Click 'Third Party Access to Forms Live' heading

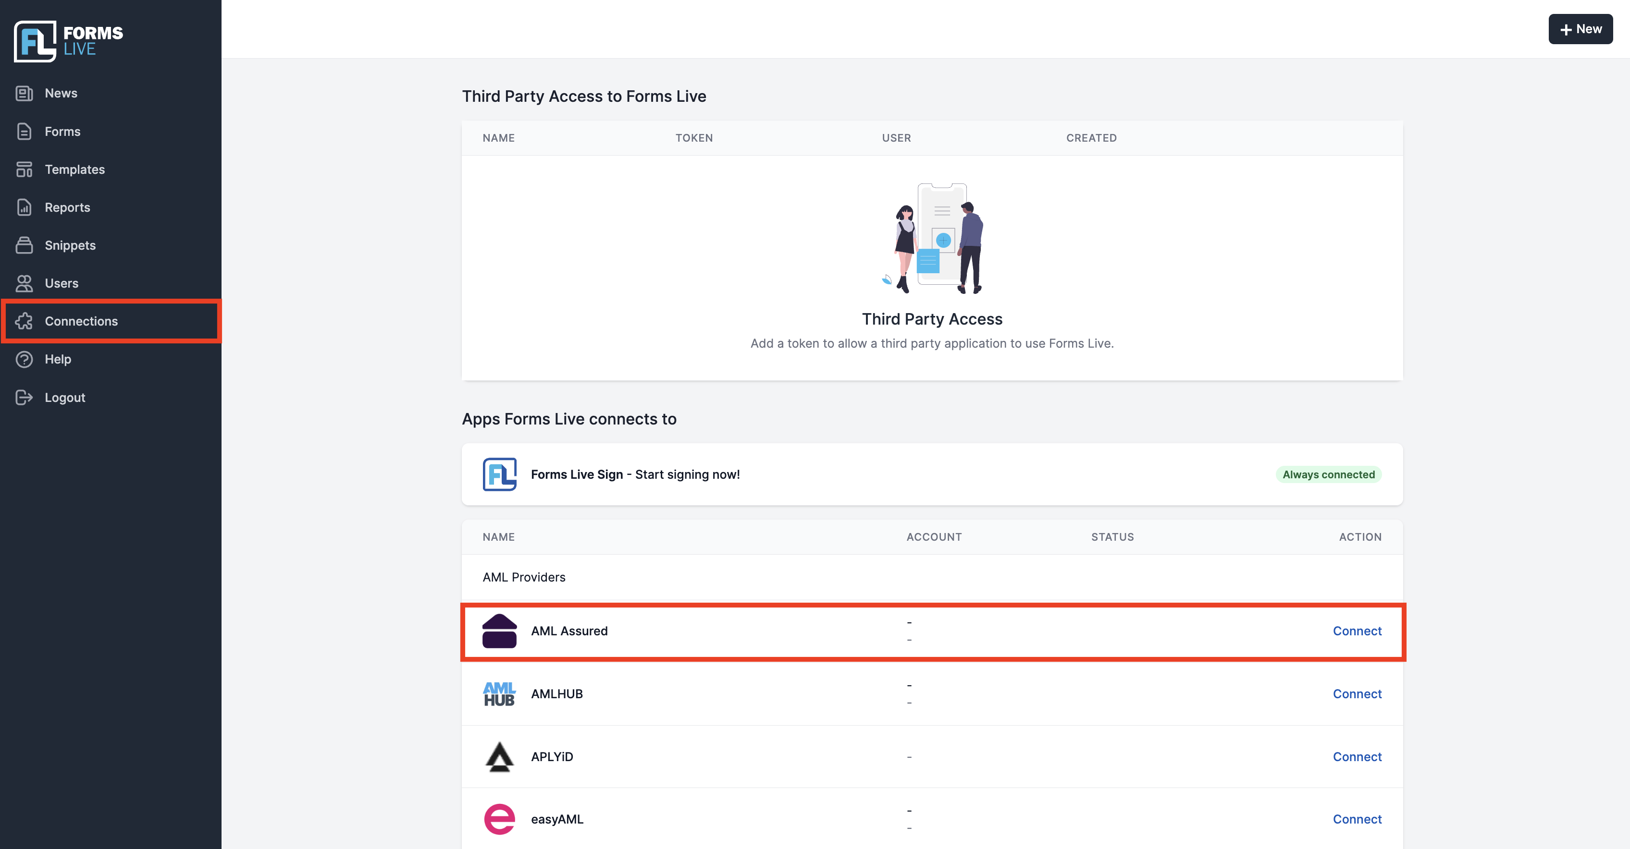(x=583, y=96)
